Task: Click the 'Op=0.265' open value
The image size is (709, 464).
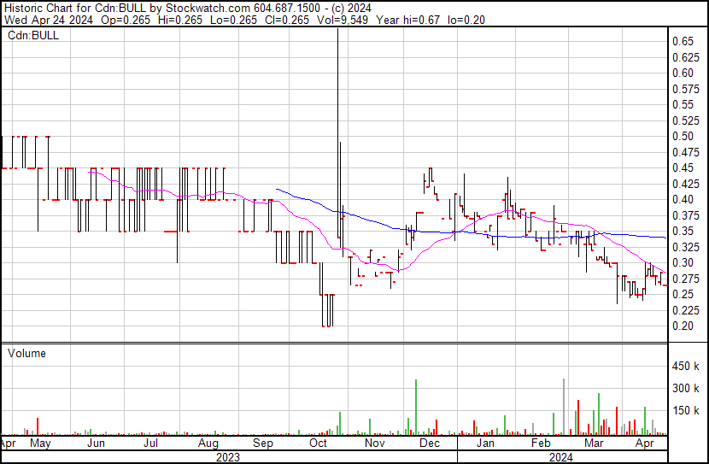Action: [126, 20]
